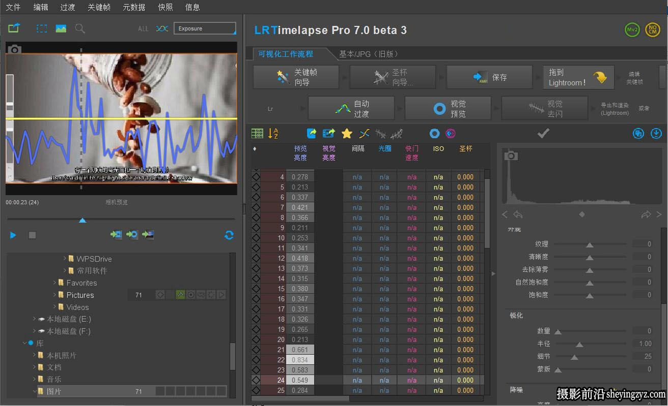
Task: Expand the Favorites folder
Action: tap(54, 283)
